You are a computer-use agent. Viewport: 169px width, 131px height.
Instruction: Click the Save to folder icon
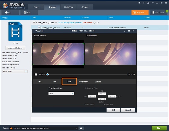[11, 128]
